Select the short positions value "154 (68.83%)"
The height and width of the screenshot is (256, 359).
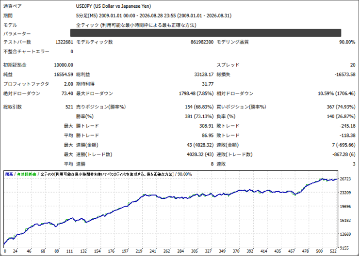click(199, 107)
